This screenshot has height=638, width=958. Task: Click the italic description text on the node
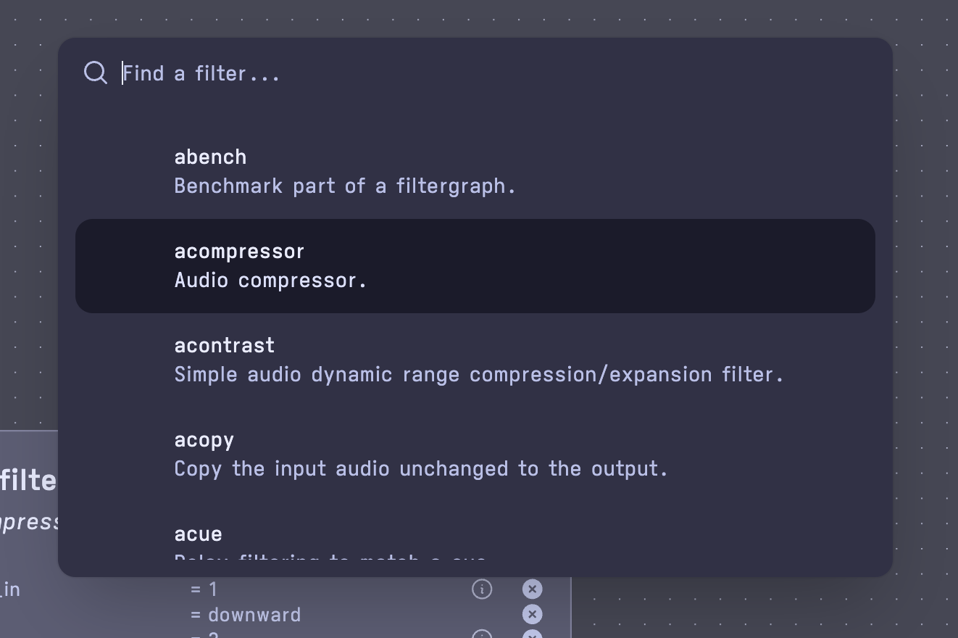(x=29, y=521)
